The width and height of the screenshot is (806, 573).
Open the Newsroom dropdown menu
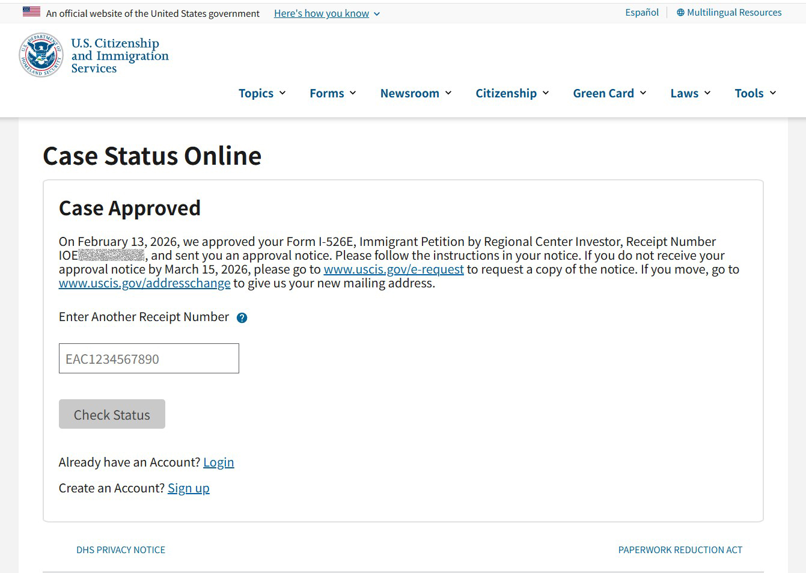(416, 93)
